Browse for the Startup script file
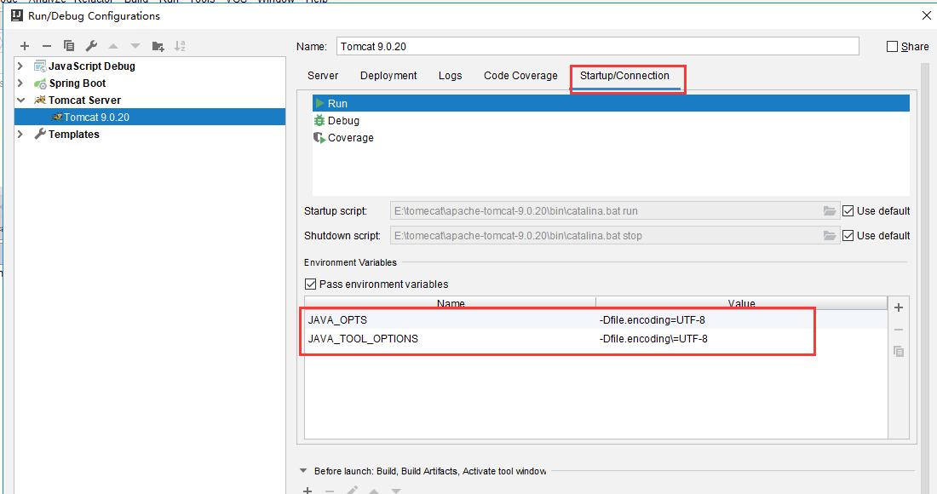 (830, 211)
